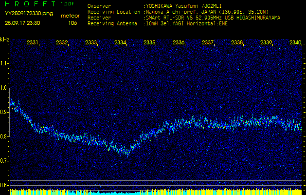This screenshot has height=195, width=306.
Task: Select the 2340 time marker
Action: (x=295, y=43)
